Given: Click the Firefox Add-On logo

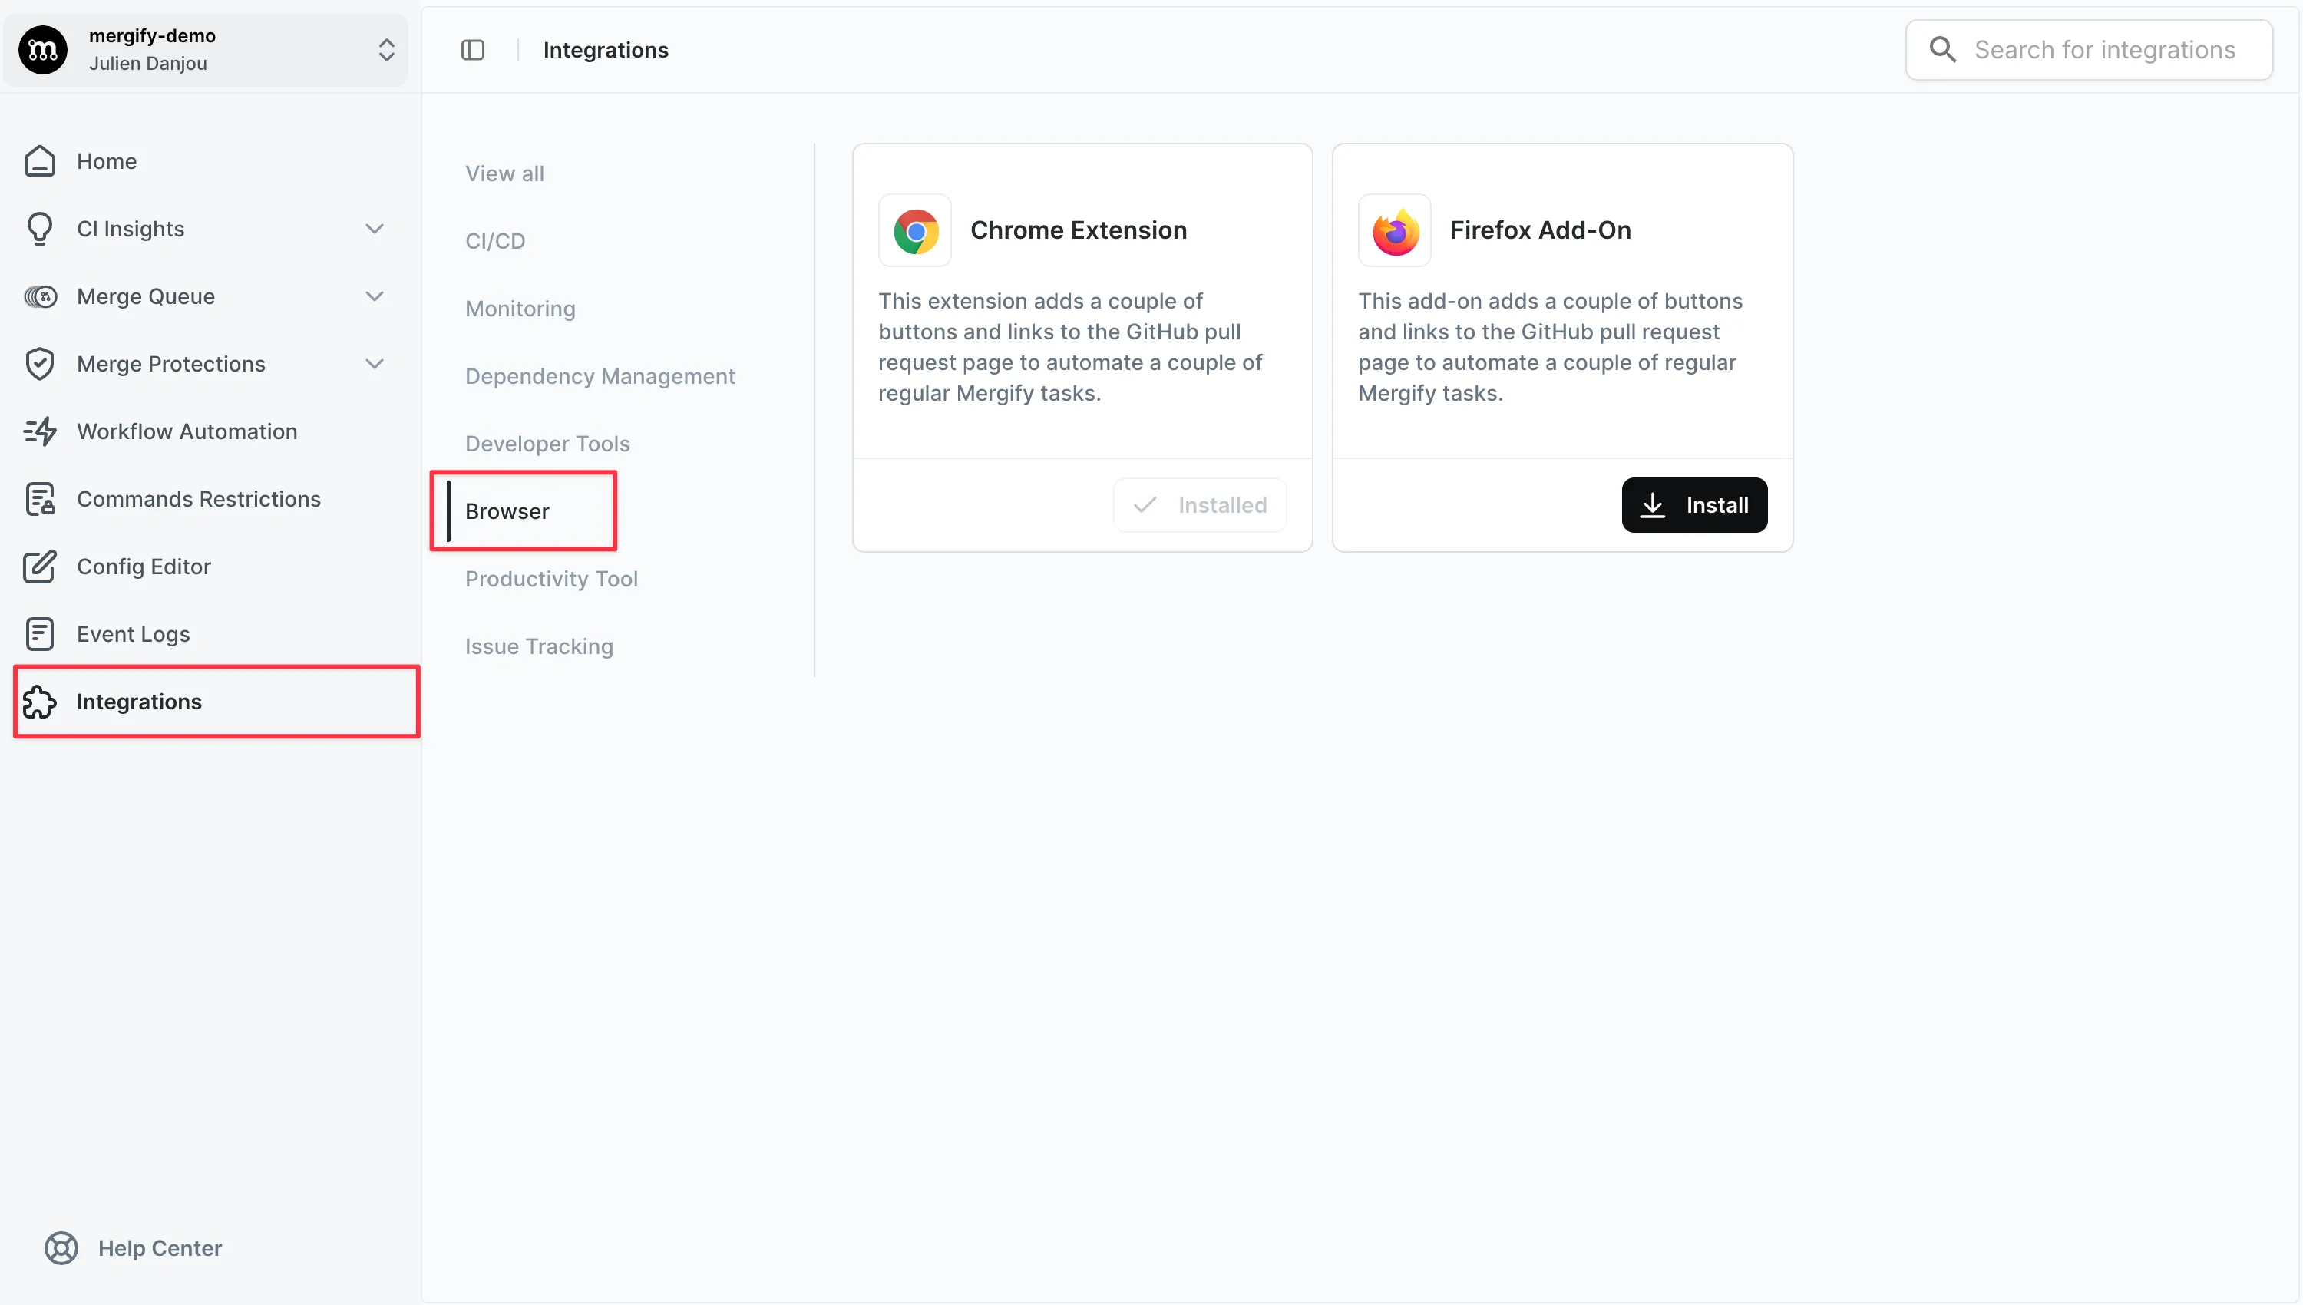Looking at the screenshot, I should point(1394,230).
